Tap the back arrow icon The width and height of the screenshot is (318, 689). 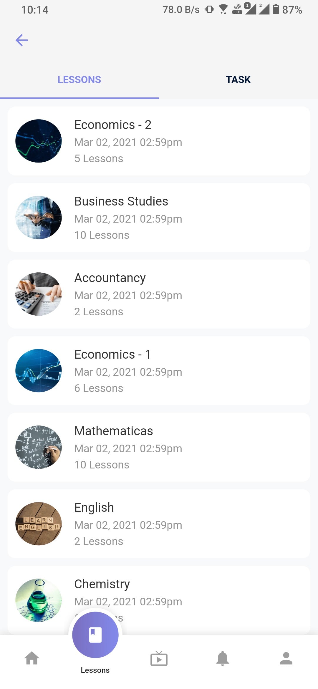[22, 40]
